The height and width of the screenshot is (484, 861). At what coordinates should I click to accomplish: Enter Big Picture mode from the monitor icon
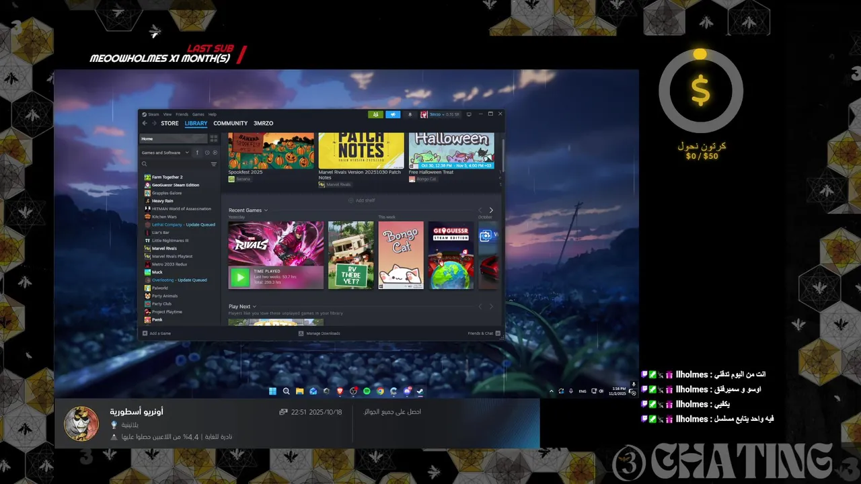tap(469, 114)
